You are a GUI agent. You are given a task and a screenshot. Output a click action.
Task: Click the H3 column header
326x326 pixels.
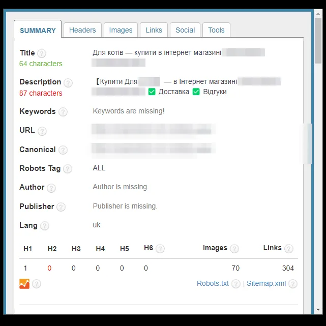(x=76, y=249)
